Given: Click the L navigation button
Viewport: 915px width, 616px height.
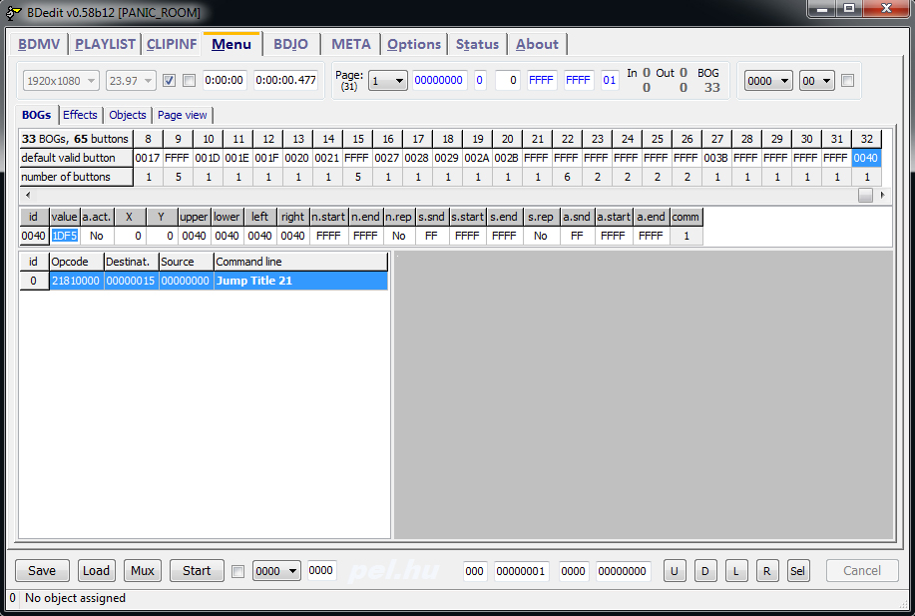Looking at the screenshot, I should click(735, 571).
